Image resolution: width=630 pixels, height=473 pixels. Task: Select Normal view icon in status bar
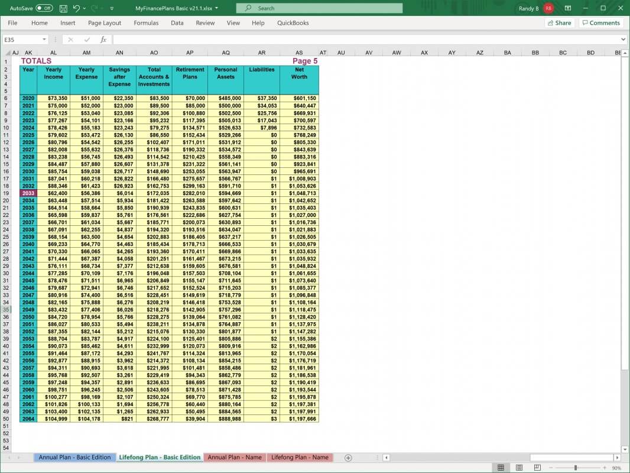(x=501, y=468)
